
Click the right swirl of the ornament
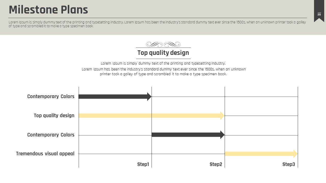click(172, 44)
